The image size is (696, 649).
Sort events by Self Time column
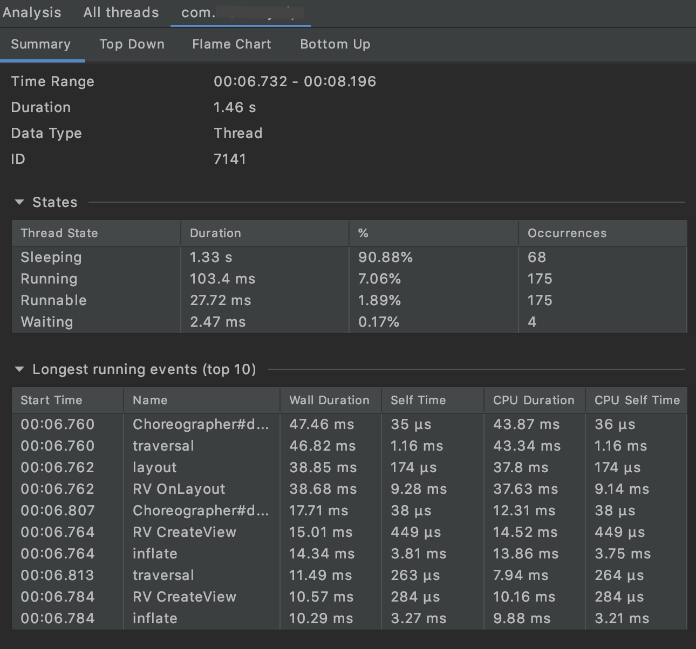coord(418,400)
